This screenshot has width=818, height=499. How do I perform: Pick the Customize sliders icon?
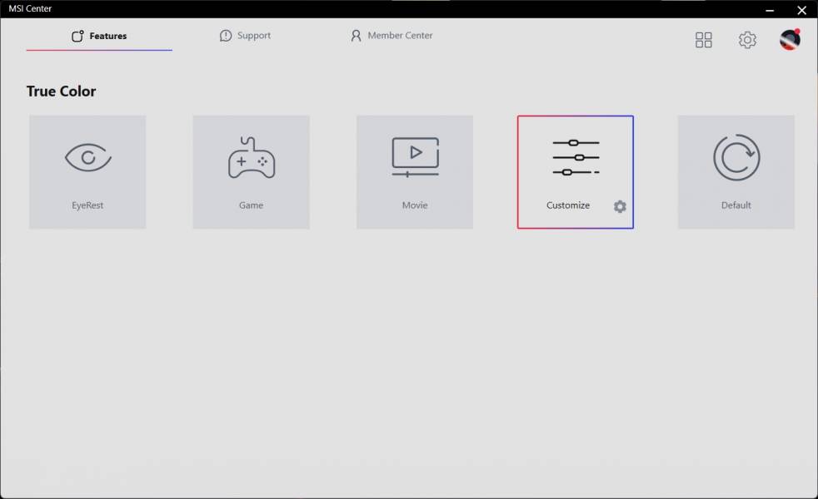point(576,157)
